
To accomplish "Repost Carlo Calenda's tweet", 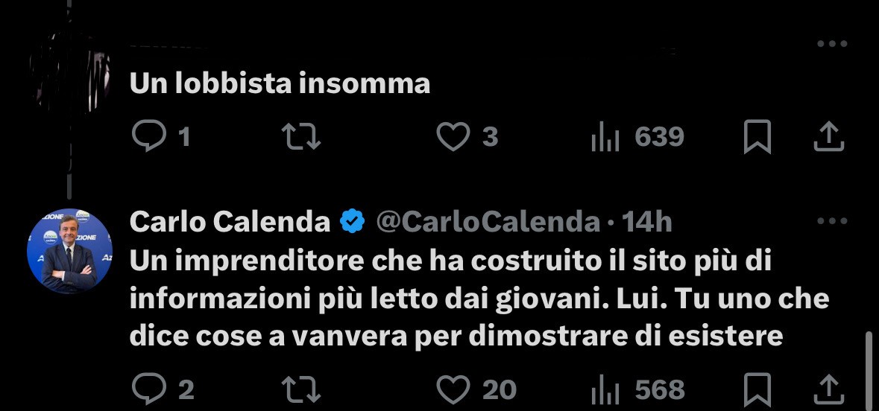I will [x=300, y=389].
